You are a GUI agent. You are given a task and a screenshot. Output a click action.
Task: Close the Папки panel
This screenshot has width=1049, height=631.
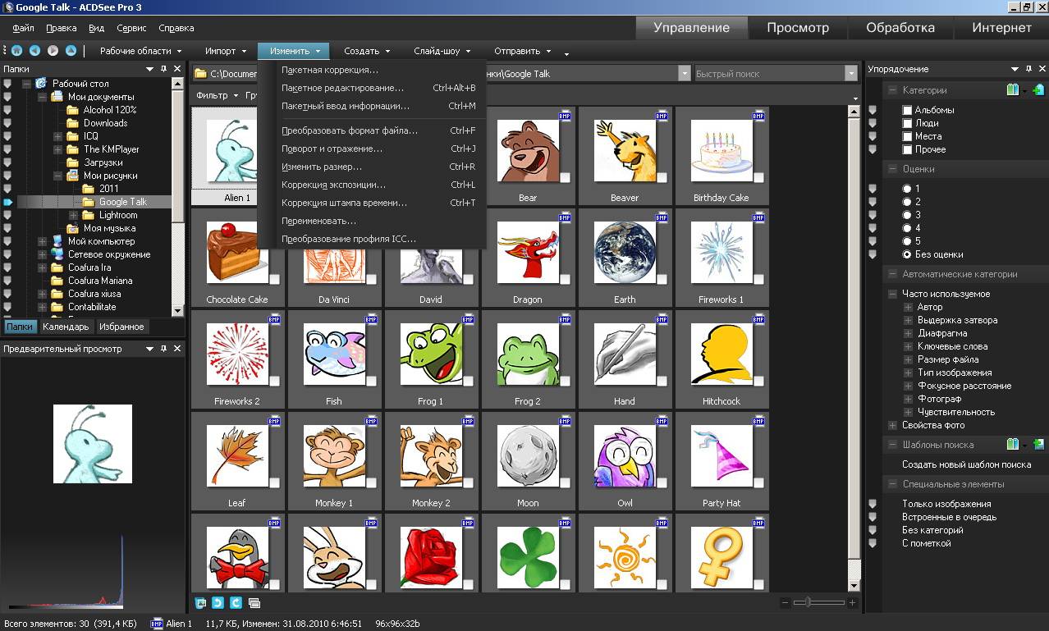click(x=177, y=70)
